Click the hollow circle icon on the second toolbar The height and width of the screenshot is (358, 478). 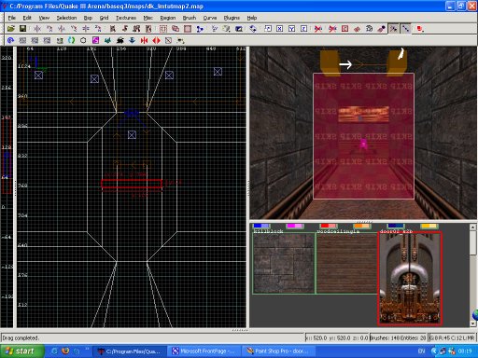[83, 40]
